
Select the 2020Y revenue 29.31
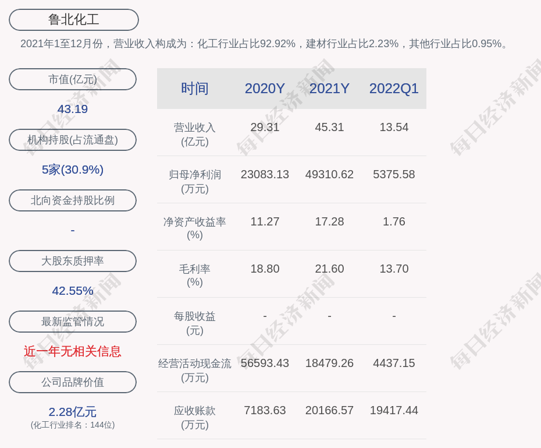tap(265, 127)
